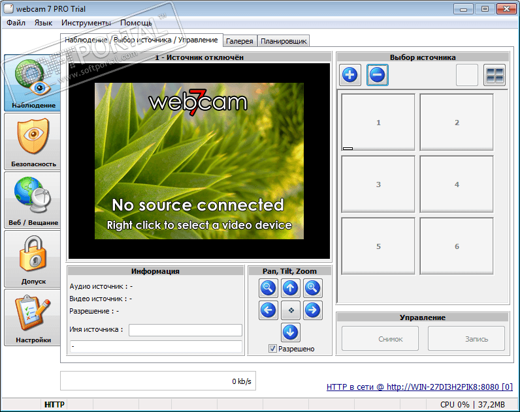520x412 pixels.
Task: Center camera with middle PTZ button
Action: 291,310
